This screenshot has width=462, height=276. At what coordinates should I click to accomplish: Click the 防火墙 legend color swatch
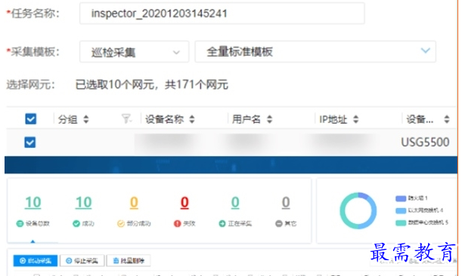(x=401, y=198)
